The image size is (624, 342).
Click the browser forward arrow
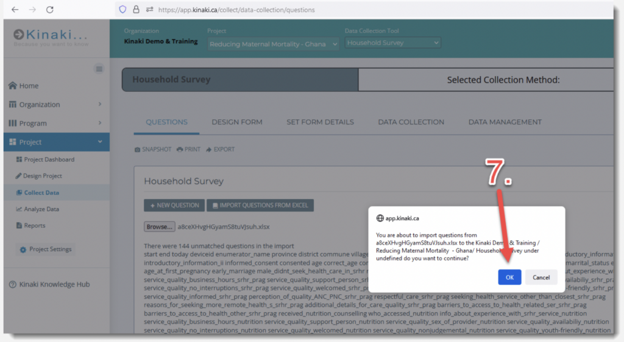pyautogui.click(x=32, y=10)
